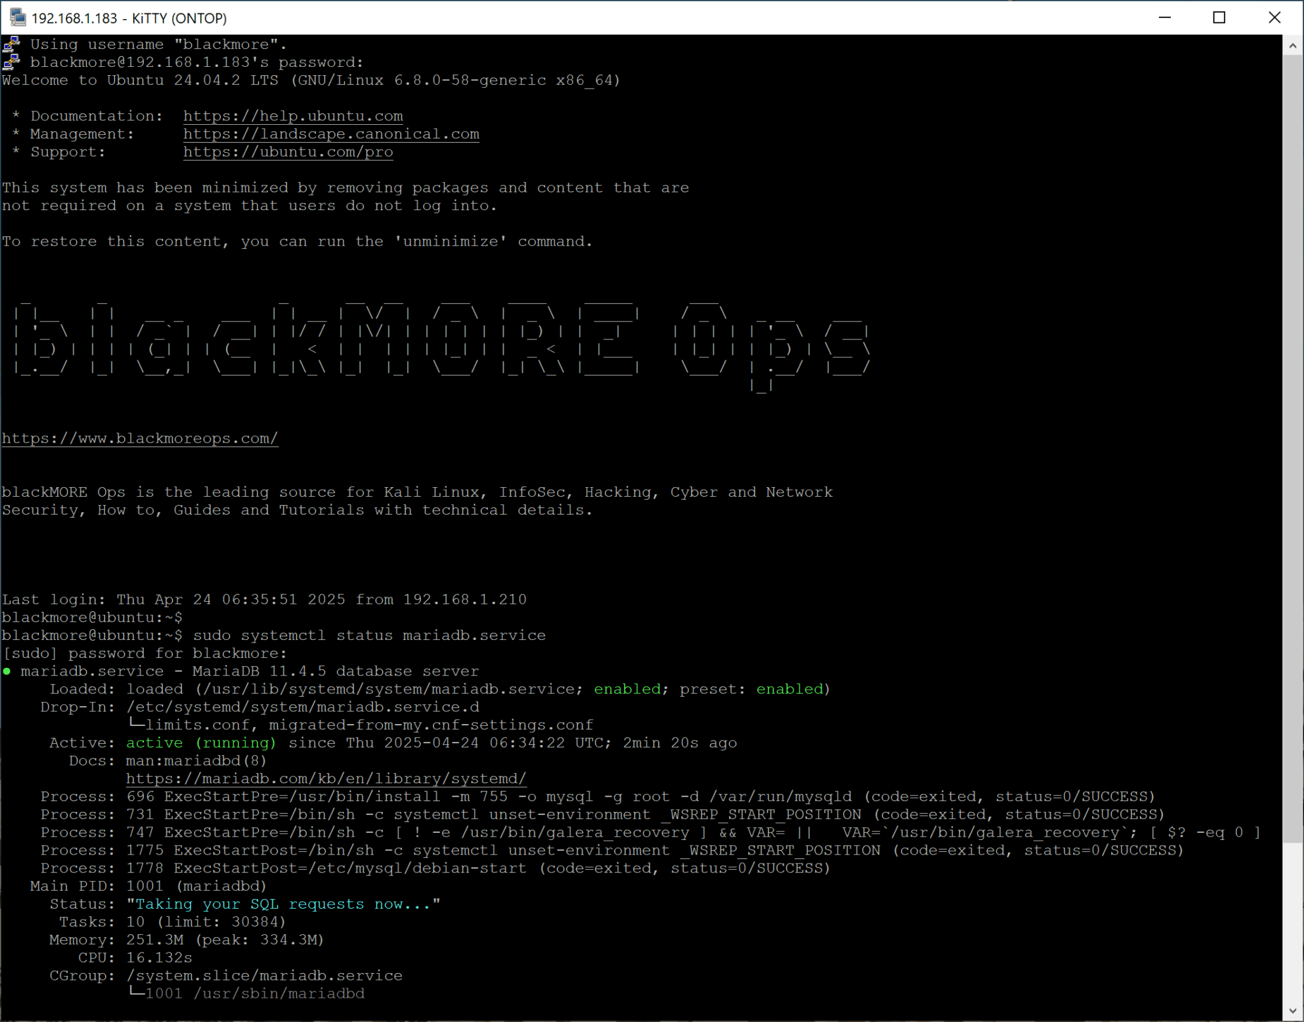The image size is (1304, 1022).
Task: Click the SSH key icon beside username line
Action: pos(10,43)
